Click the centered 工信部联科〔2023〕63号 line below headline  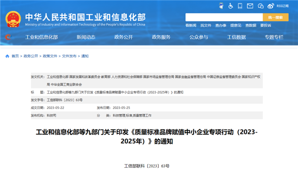pos(147,166)
